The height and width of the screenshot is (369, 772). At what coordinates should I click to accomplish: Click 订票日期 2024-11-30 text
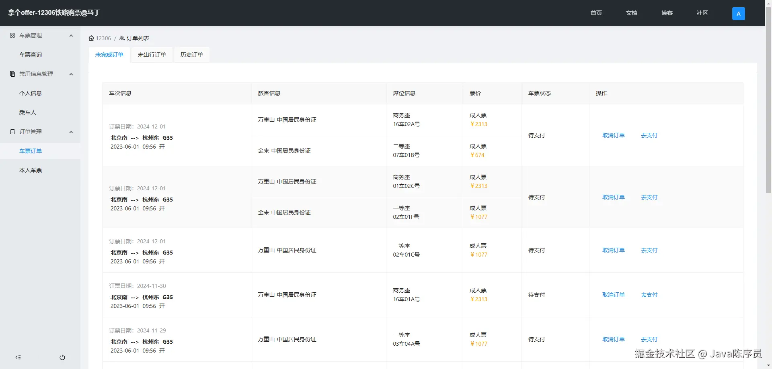[137, 286]
